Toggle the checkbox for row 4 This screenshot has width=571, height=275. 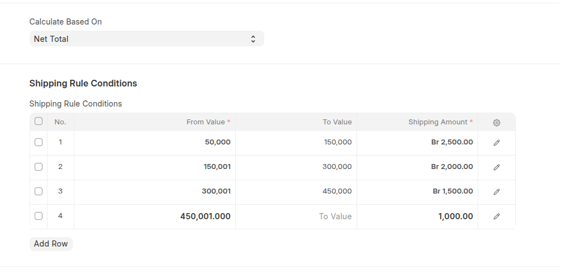coord(39,216)
